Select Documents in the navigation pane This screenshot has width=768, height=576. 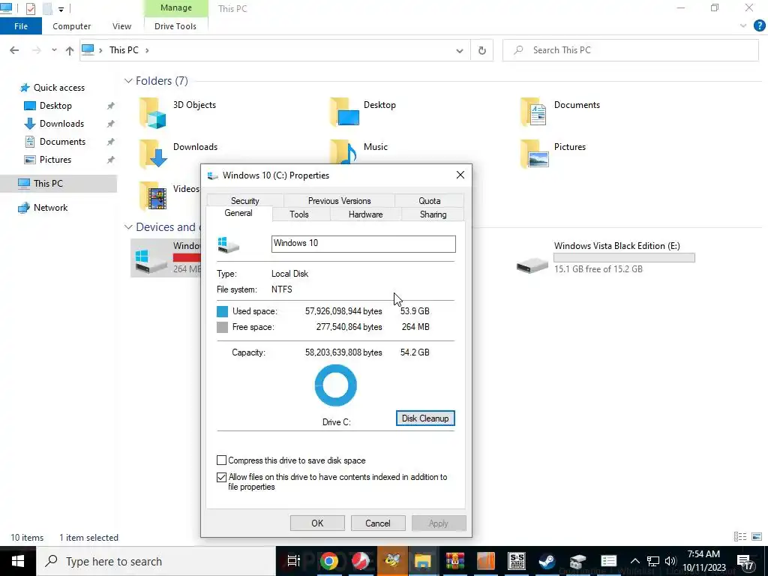(62, 142)
